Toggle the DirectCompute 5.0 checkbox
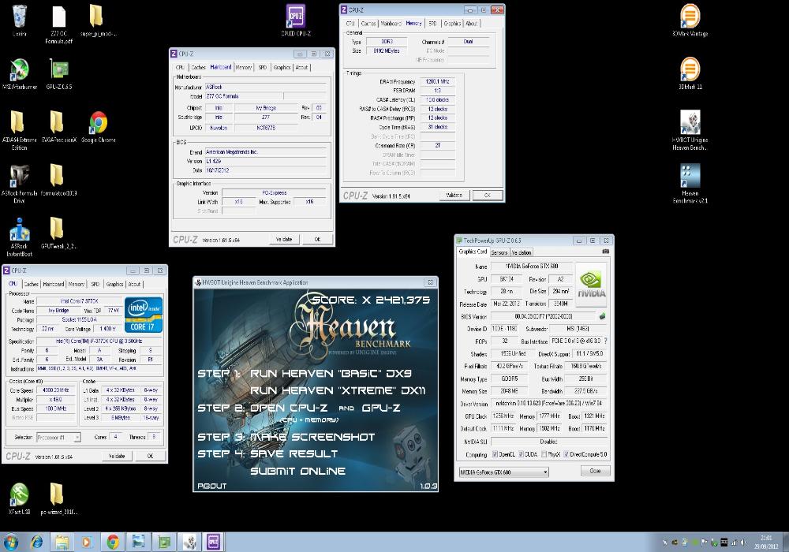789x552 pixels. (x=566, y=454)
